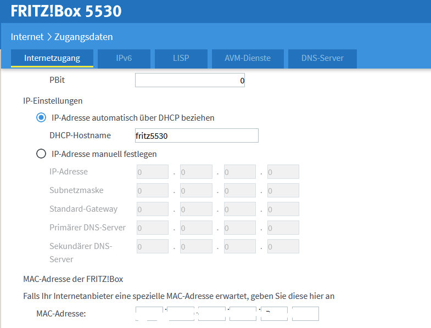431x328 pixels.
Task: Click second octet of Subnetzmaske
Action: 196,190
